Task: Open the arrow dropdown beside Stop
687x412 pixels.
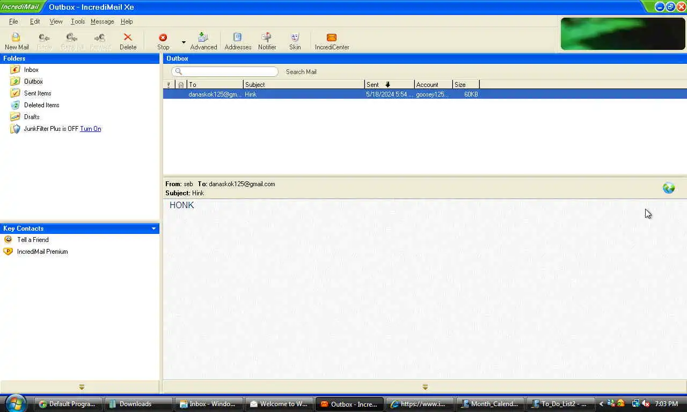Action: click(x=184, y=42)
